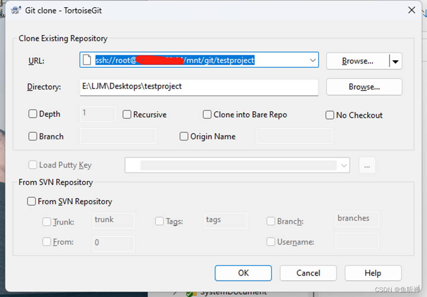
Task: Expand the URL history dropdown
Action: tap(313, 60)
